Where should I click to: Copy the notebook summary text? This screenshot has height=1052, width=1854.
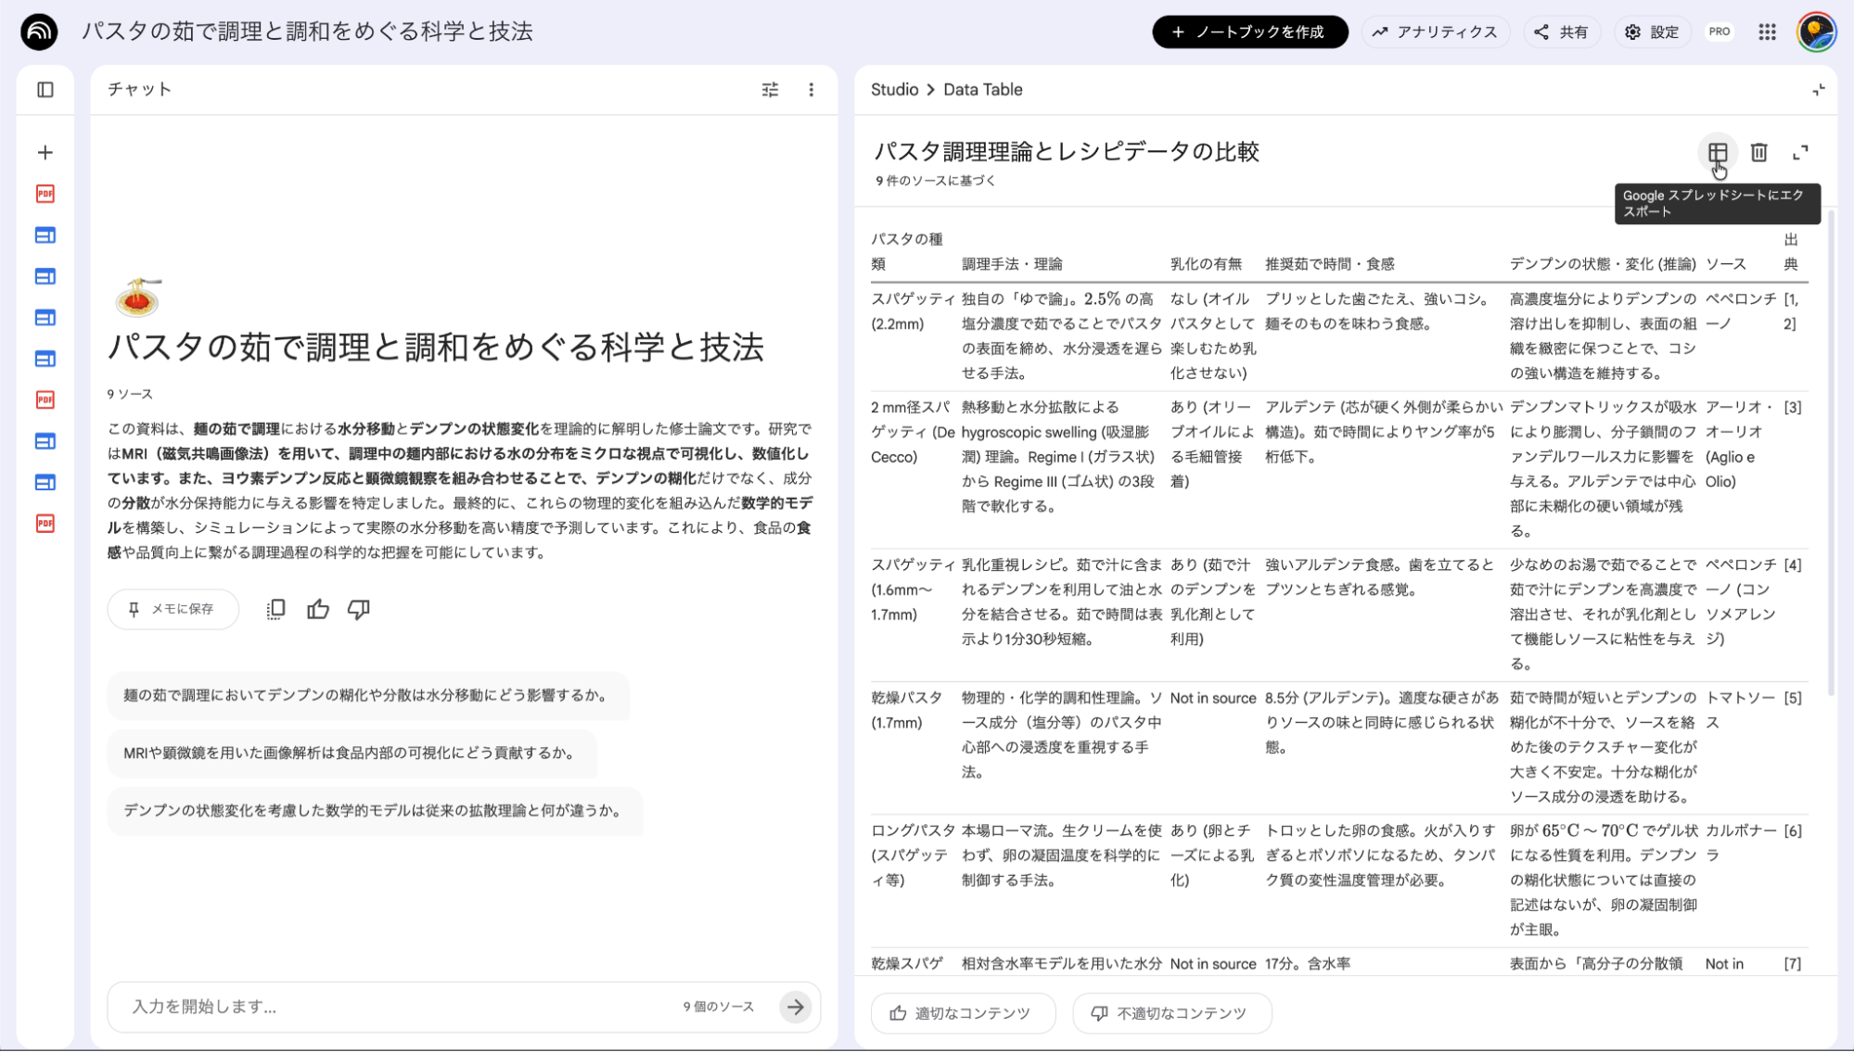(275, 609)
